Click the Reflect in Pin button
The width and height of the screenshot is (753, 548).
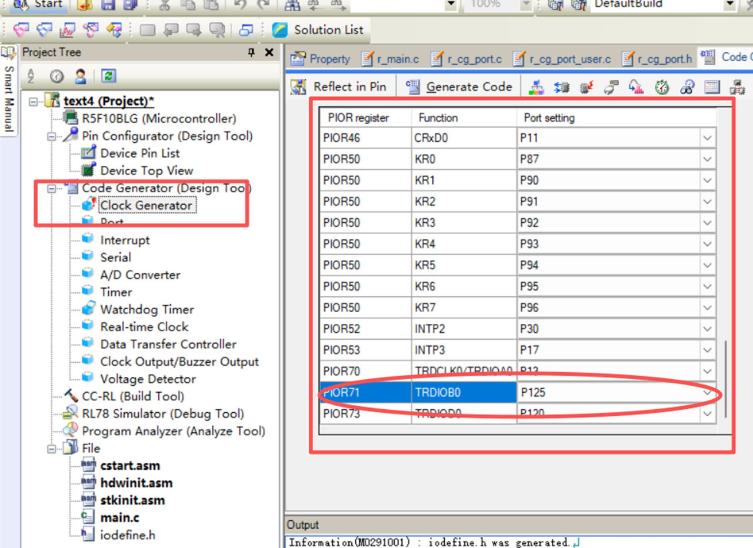pos(339,87)
